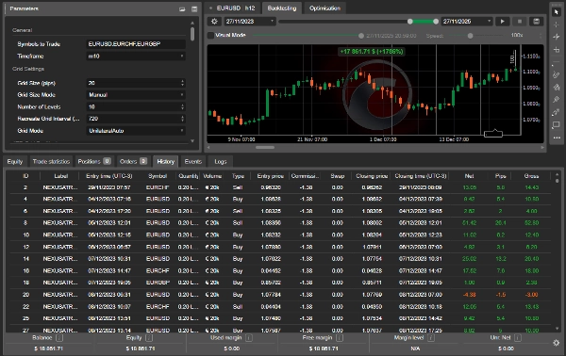Open the Timeframe m10 dropdown

pyautogui.click(x=136, y=57)
